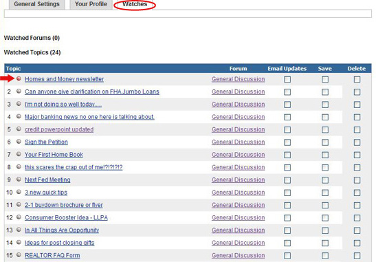Click the red status icon beside Homes and Money newsletter
The height and width of the screenshot is (262, 376).
coord(19,78)
